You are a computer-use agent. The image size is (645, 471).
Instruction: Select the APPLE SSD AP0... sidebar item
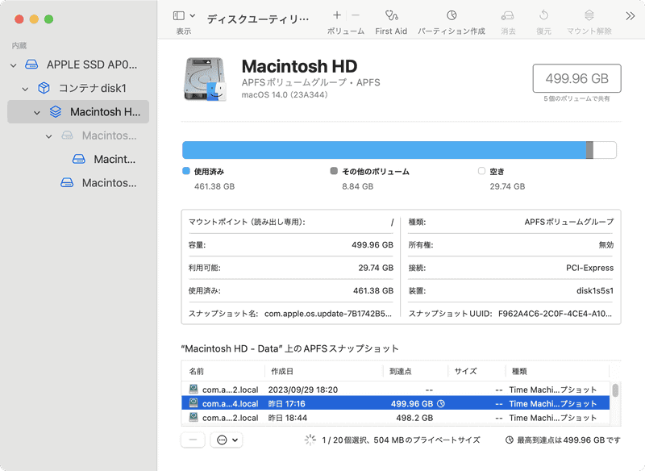click(78, 65)
